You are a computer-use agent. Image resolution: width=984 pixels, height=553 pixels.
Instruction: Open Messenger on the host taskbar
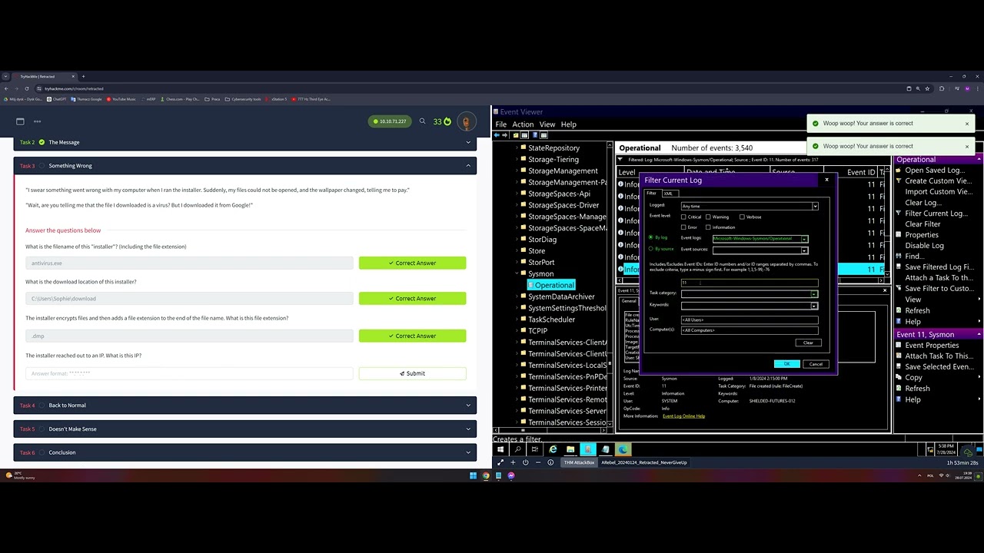pyautogui.click(x=511, y=475)
